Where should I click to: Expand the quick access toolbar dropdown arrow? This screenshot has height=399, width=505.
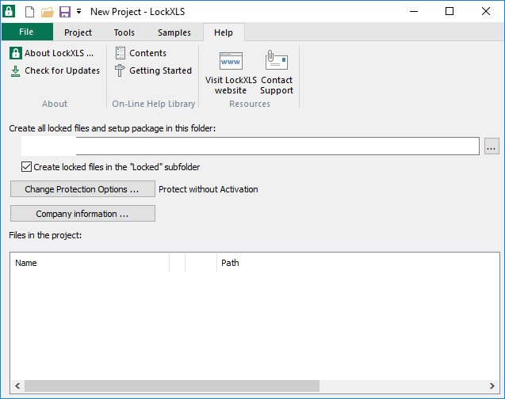79,12
